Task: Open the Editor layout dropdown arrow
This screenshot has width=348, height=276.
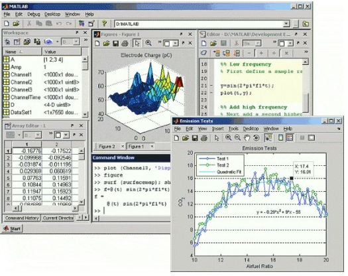Action: (x=290, y=44)
